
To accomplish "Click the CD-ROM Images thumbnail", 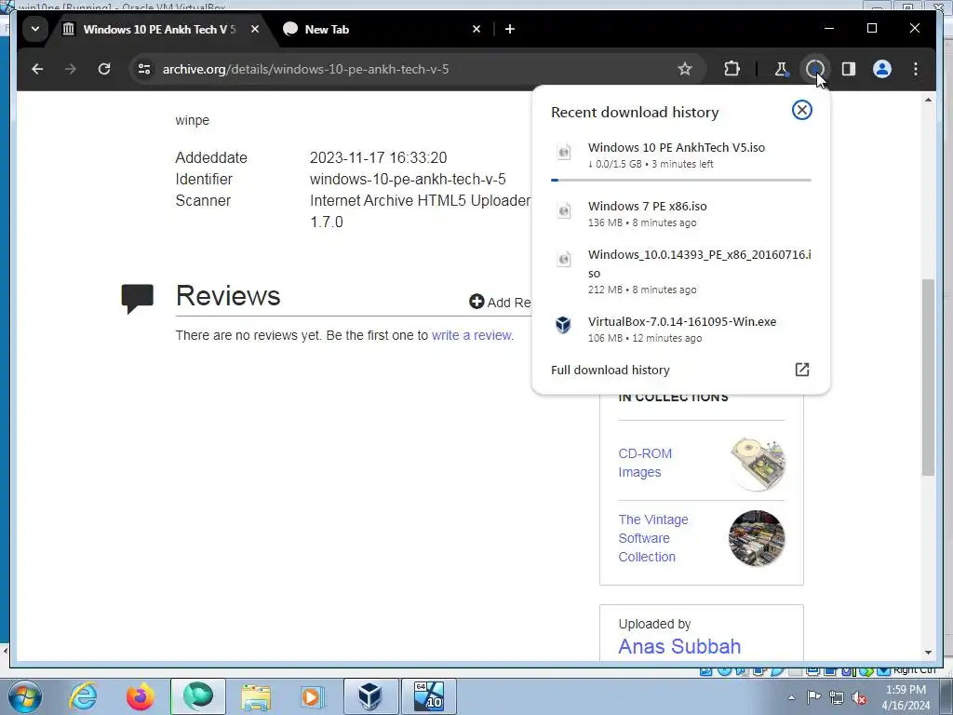I will point(757,464).
